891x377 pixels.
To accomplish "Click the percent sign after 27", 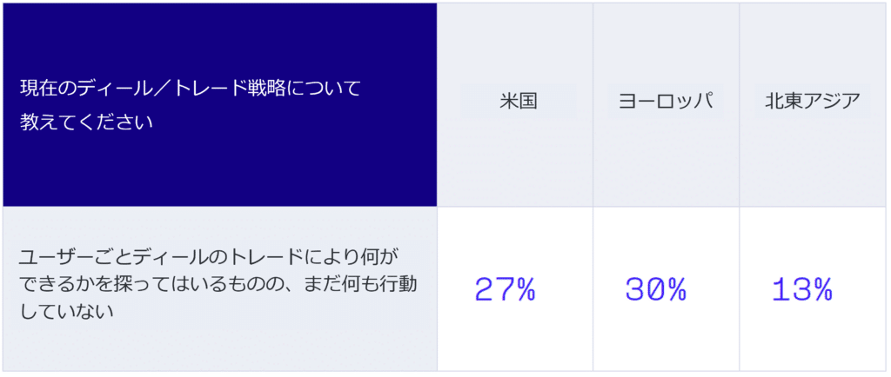I will point(525,289).
